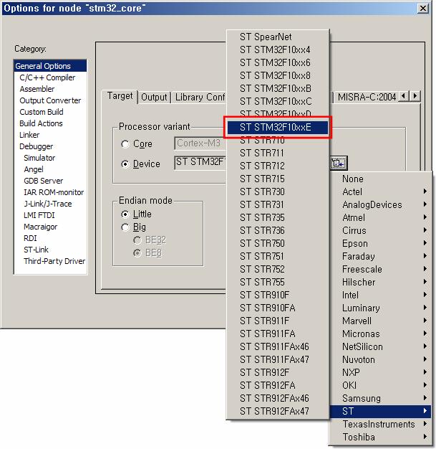Highlight the ST vendor entry
Image resolution: width=436 pixels, height=449 pixels.
click(381, 411)
